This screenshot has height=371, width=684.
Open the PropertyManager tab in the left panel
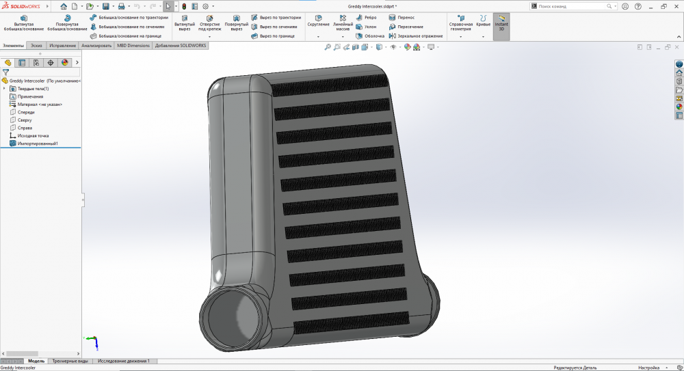click(x=22, y=62)
